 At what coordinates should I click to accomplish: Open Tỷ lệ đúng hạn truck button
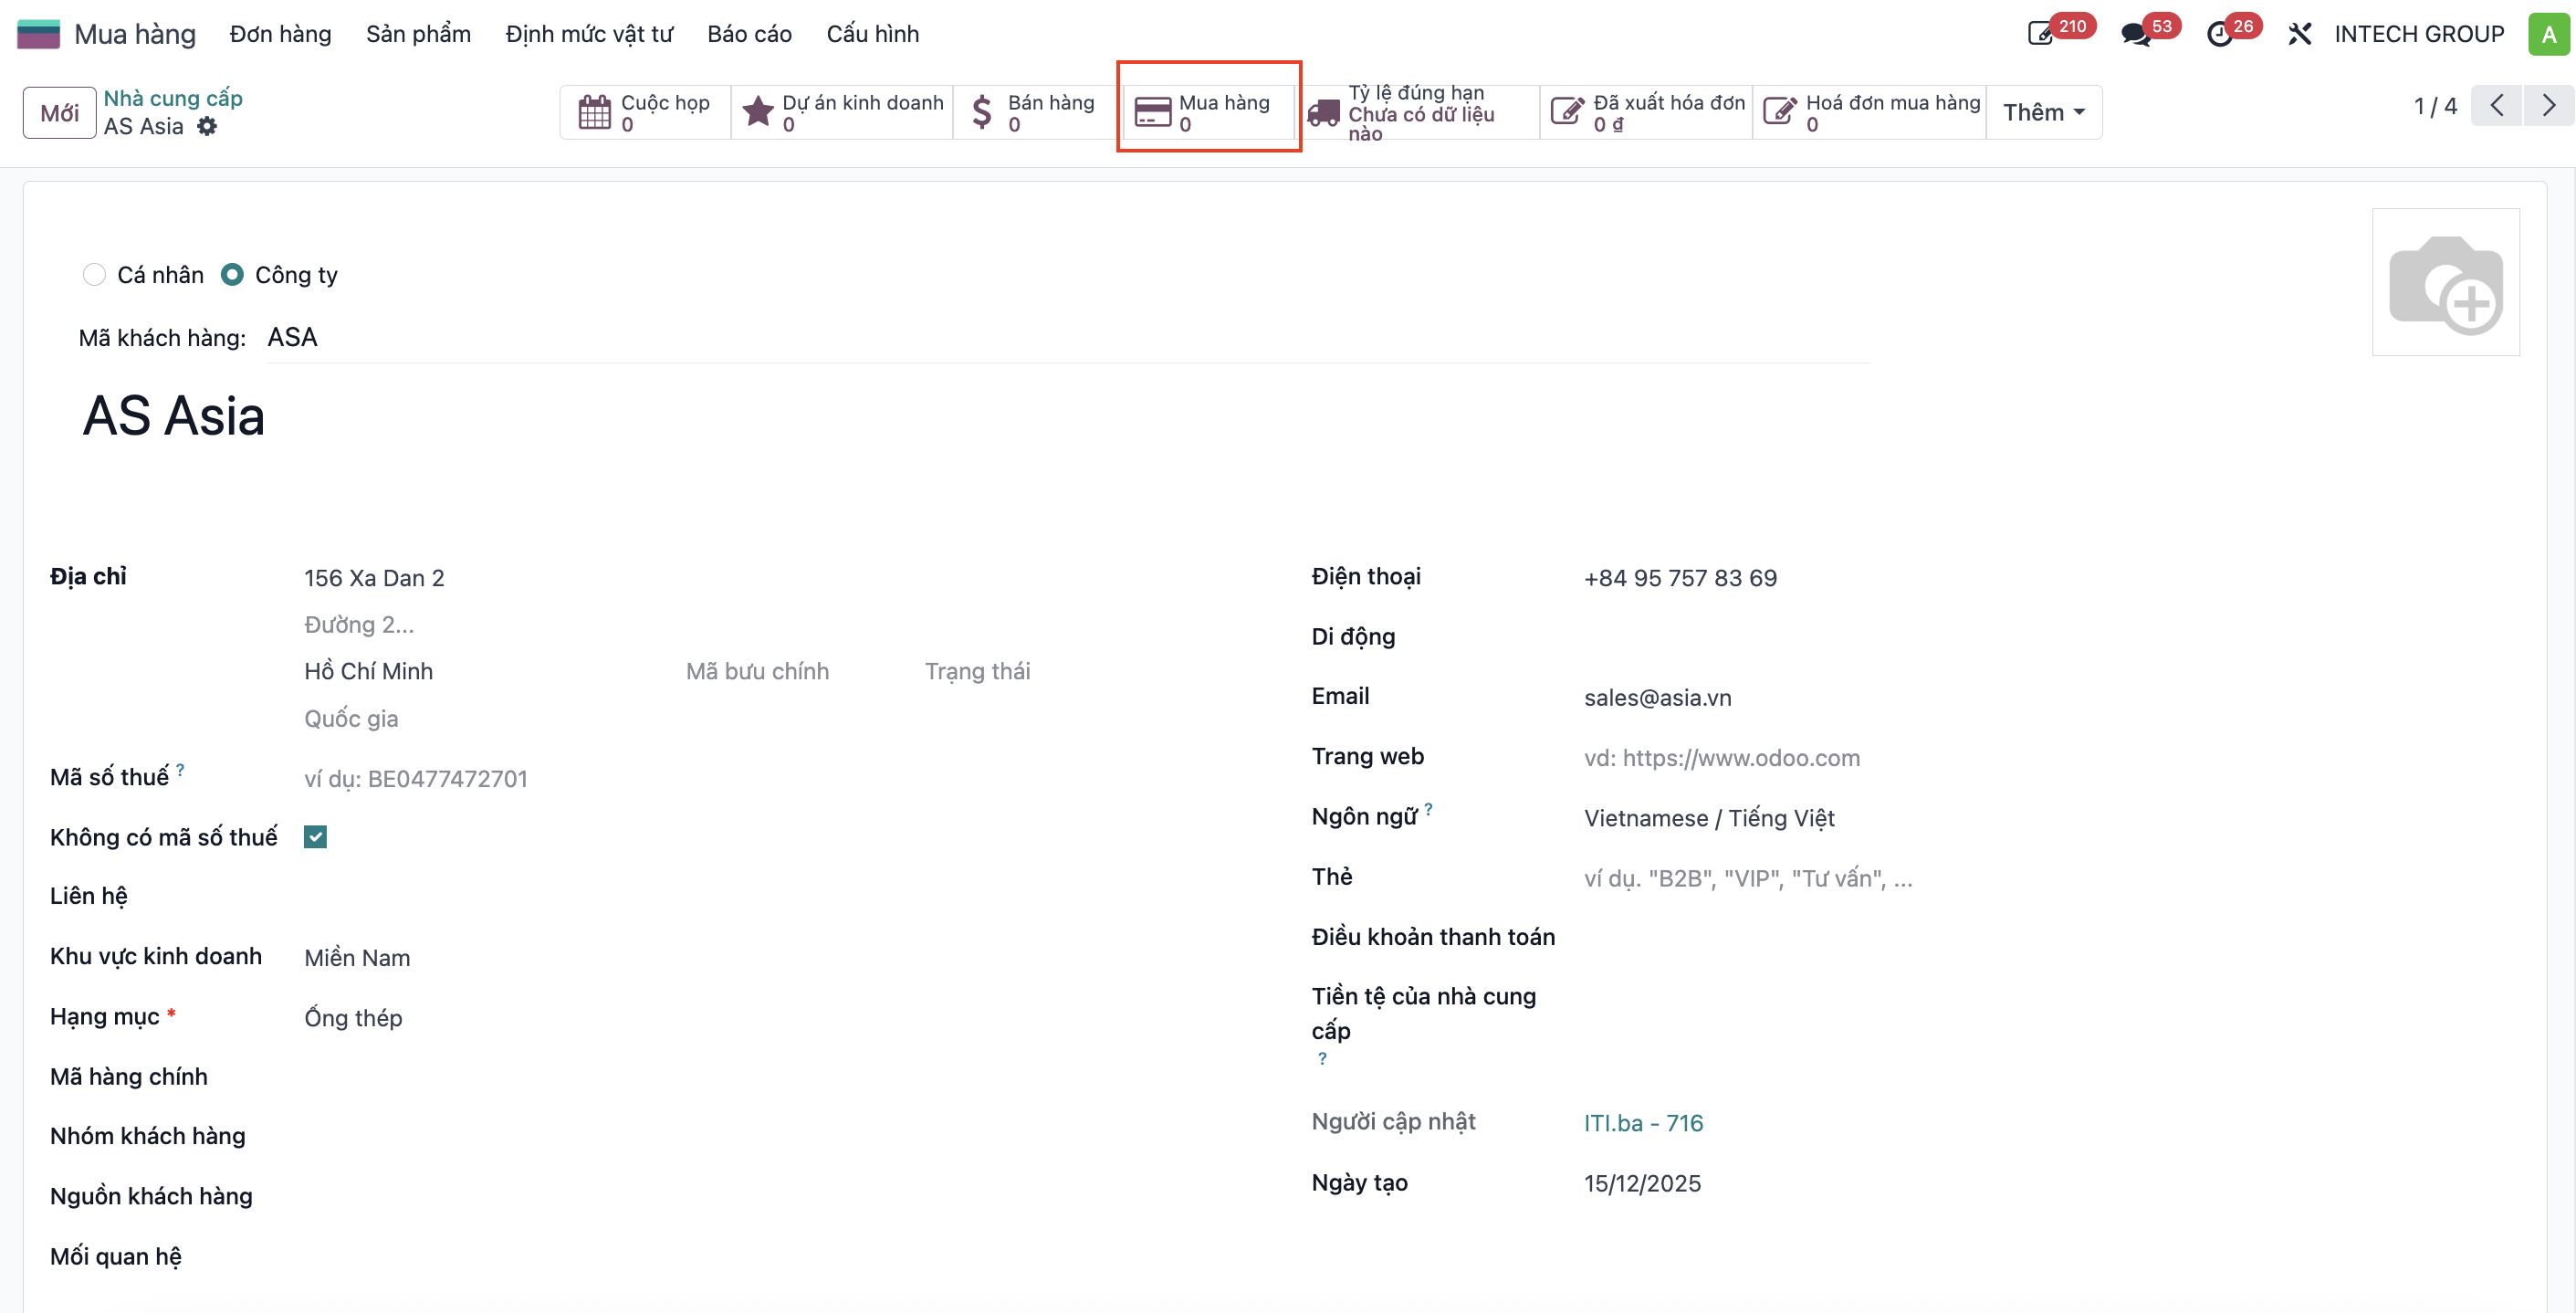(1418, 112)
